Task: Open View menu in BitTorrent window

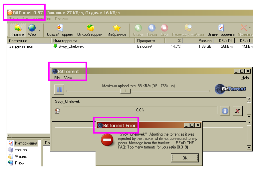Action: click(x=68, y=78)
